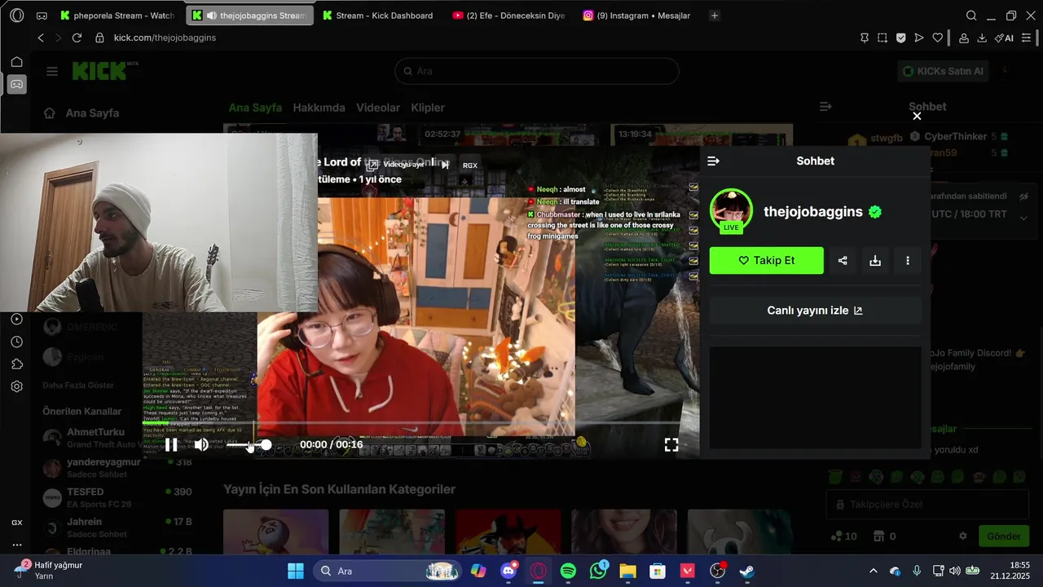Open thejojobaggins profile avatar

(x=731, y=210)
